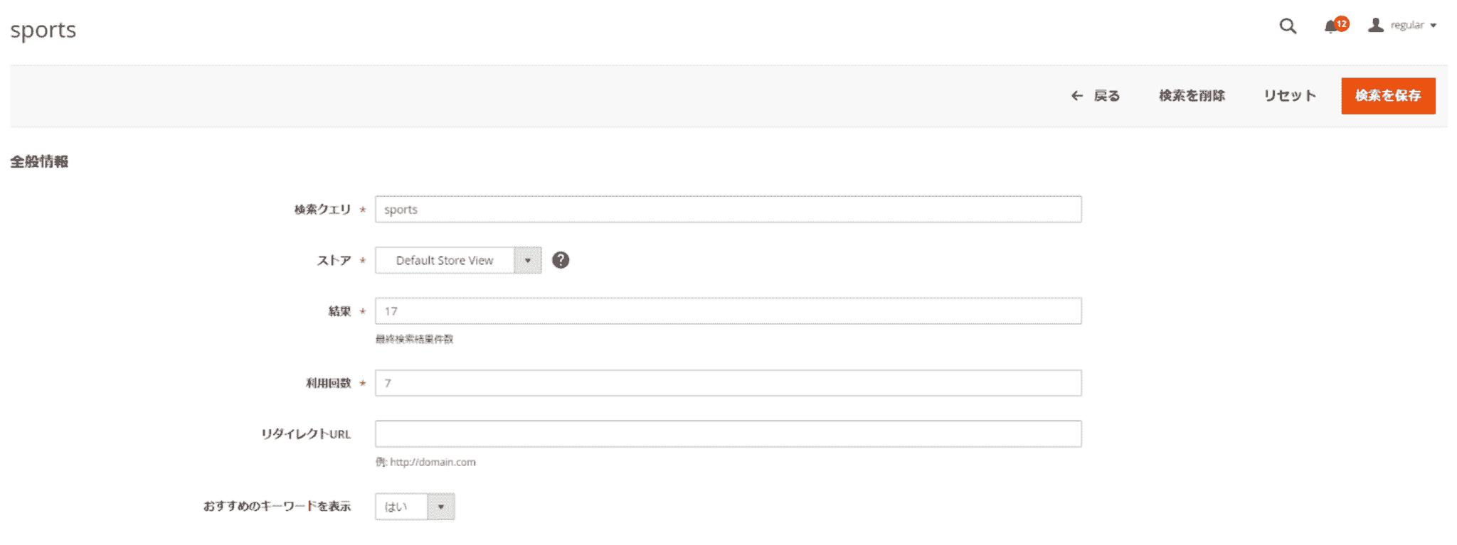Click the sports page title
This screenshot has height=545, width=1457.
click(43, 30)
